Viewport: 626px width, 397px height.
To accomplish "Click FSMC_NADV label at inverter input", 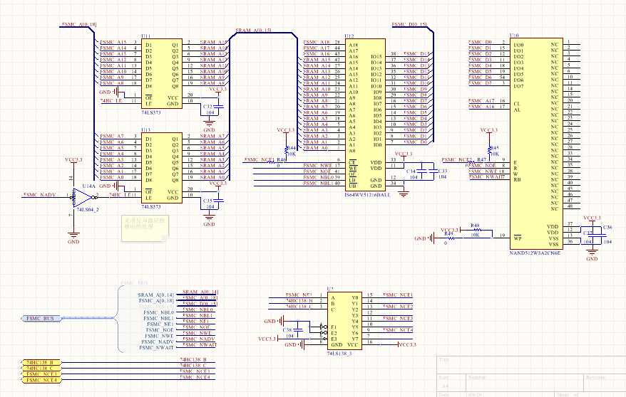I will tap(39, 195).
